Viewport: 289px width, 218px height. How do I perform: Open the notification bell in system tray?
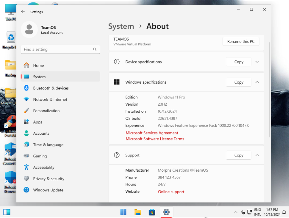[x=284, y=212]
